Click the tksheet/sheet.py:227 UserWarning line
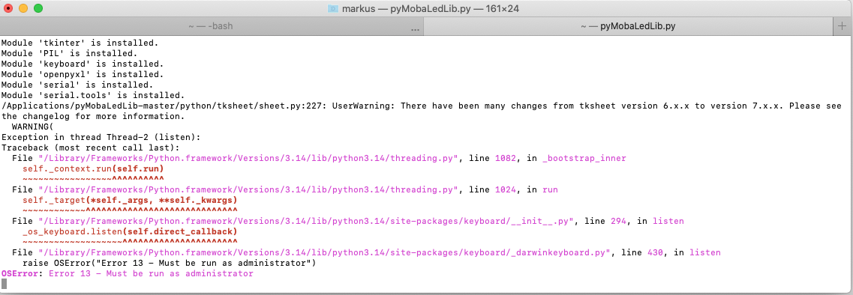The height and width of the screenshot is (295, 853). [422, 106]
